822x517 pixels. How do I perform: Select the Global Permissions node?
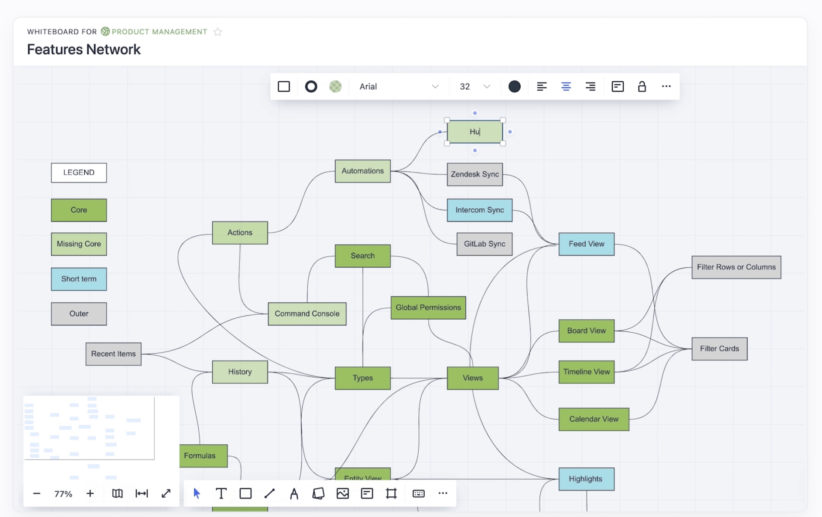pos(428,307)
